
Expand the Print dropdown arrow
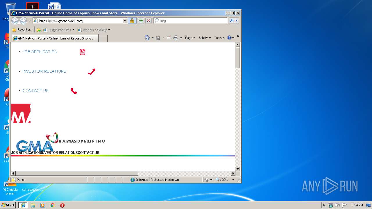(x=181, y=38)
